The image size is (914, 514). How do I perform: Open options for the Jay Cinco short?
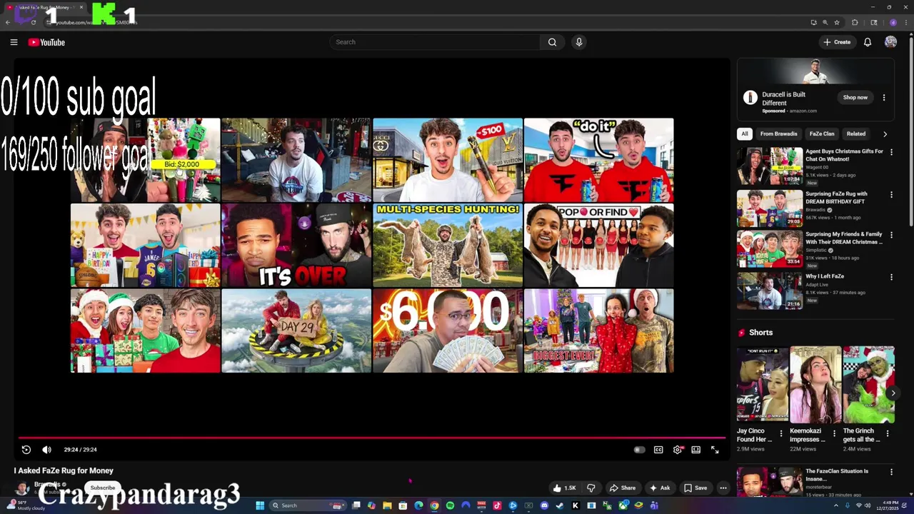click(x=781, y=433)
